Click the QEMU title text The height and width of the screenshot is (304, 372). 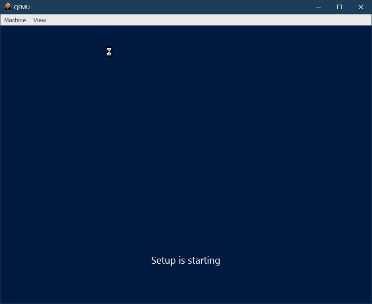tap(22, 7)
